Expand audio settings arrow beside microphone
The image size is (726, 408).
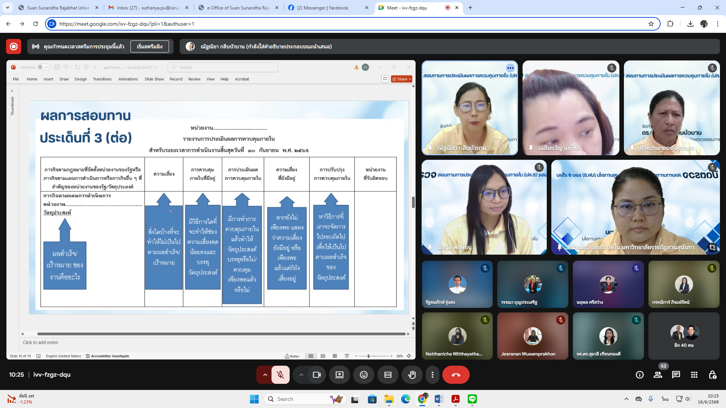coord(265,375)
